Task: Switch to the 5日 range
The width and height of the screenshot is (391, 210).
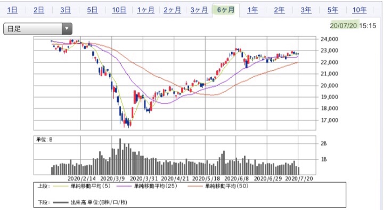Action: (x=92, y=10)
